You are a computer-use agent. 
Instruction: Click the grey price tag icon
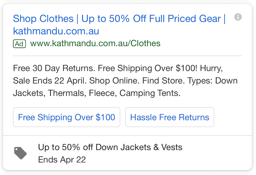tap(21, 153)
